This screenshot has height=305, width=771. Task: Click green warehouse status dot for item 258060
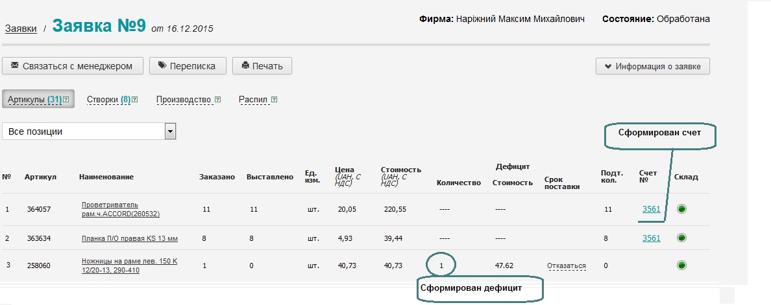[x=681, y=265]
